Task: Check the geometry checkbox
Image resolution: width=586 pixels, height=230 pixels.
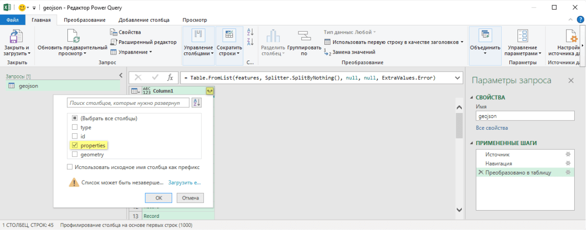Action: pyautogui.click(x=75, y=155)
